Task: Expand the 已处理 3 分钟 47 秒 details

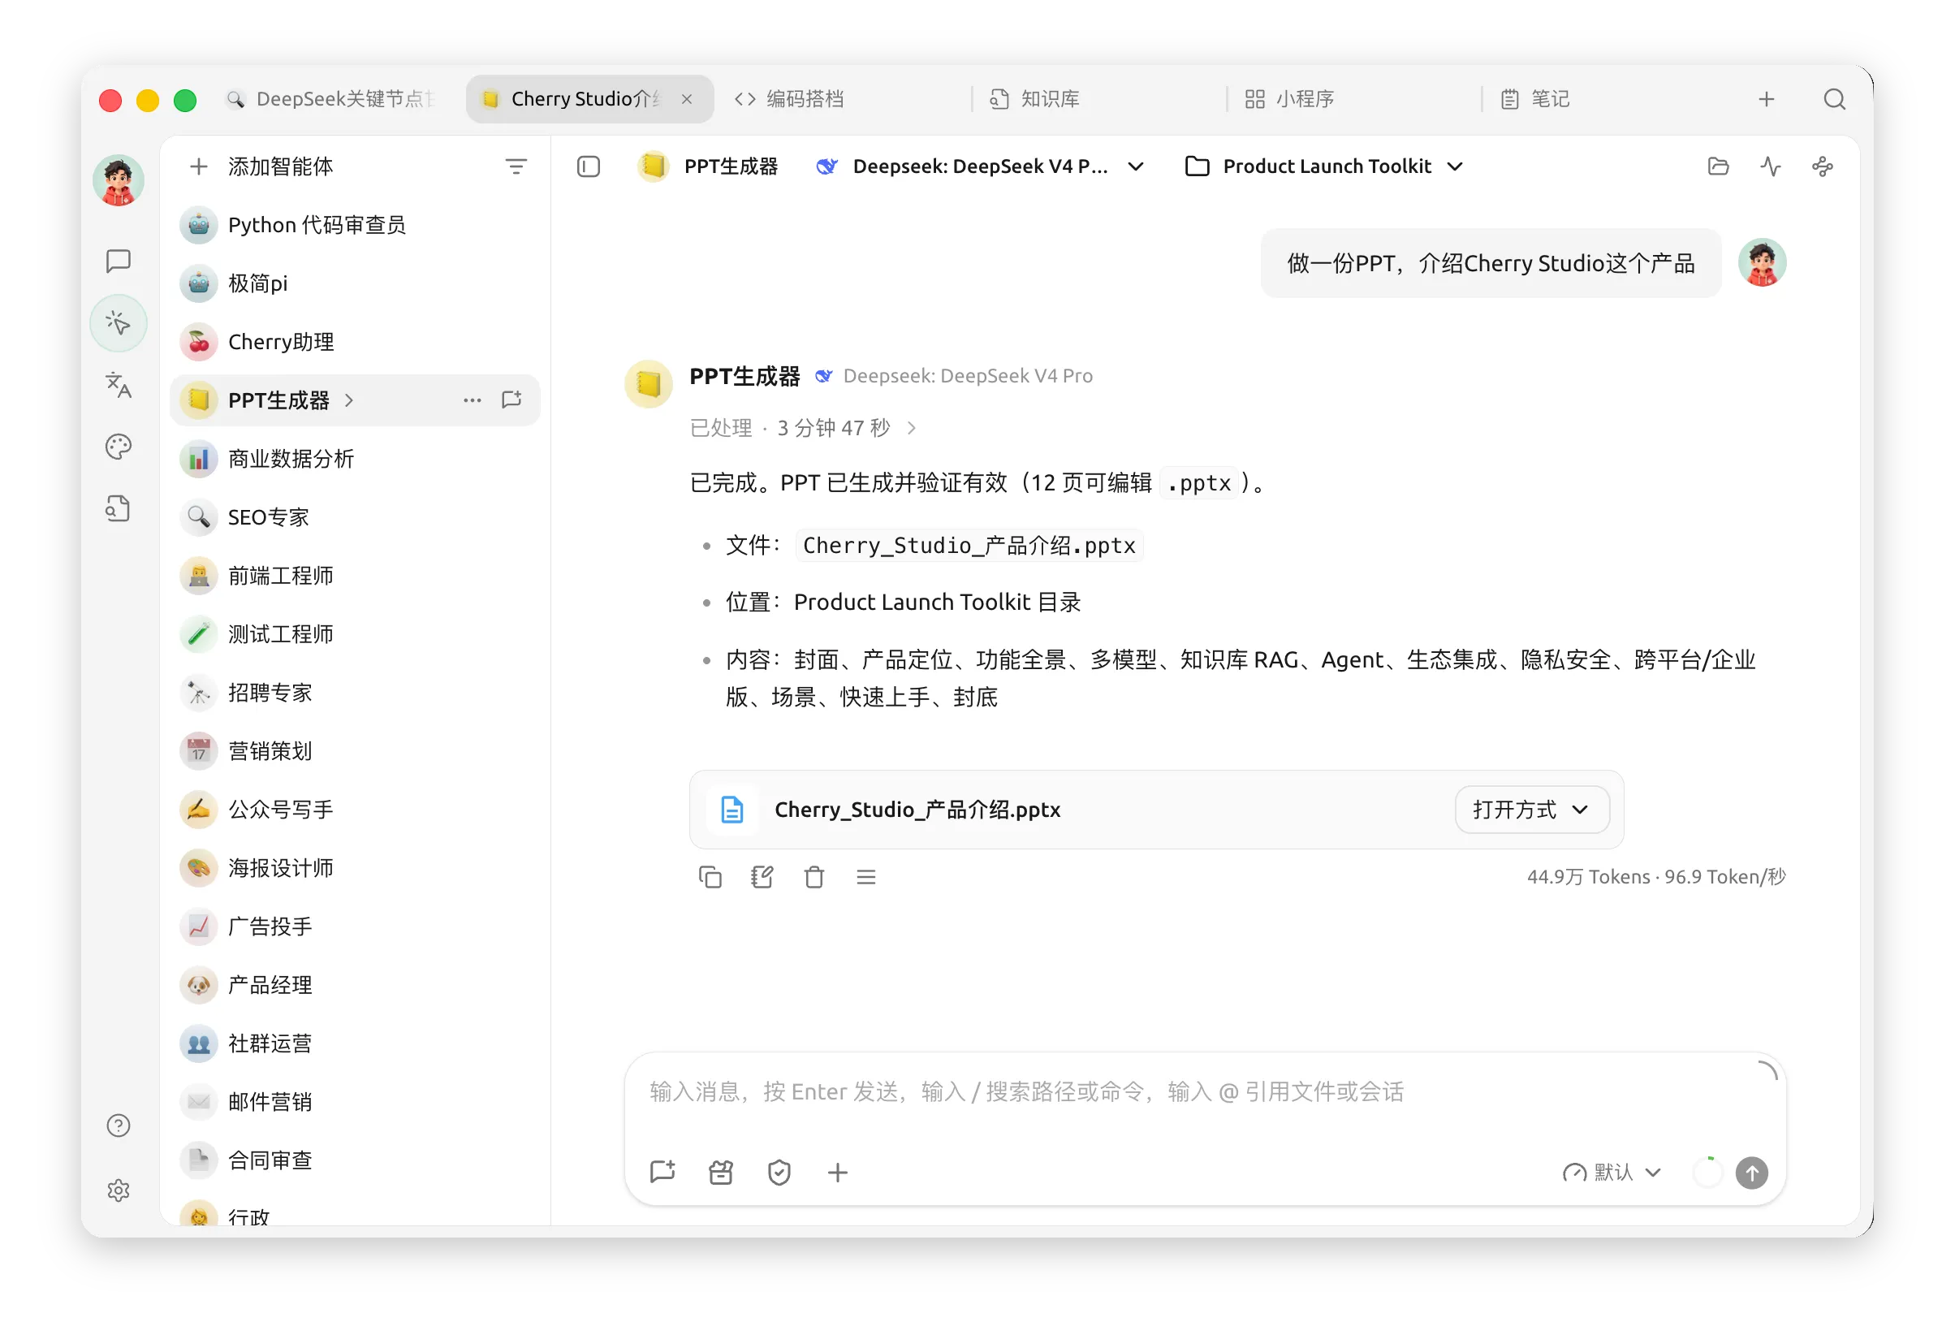Action: 804,428
